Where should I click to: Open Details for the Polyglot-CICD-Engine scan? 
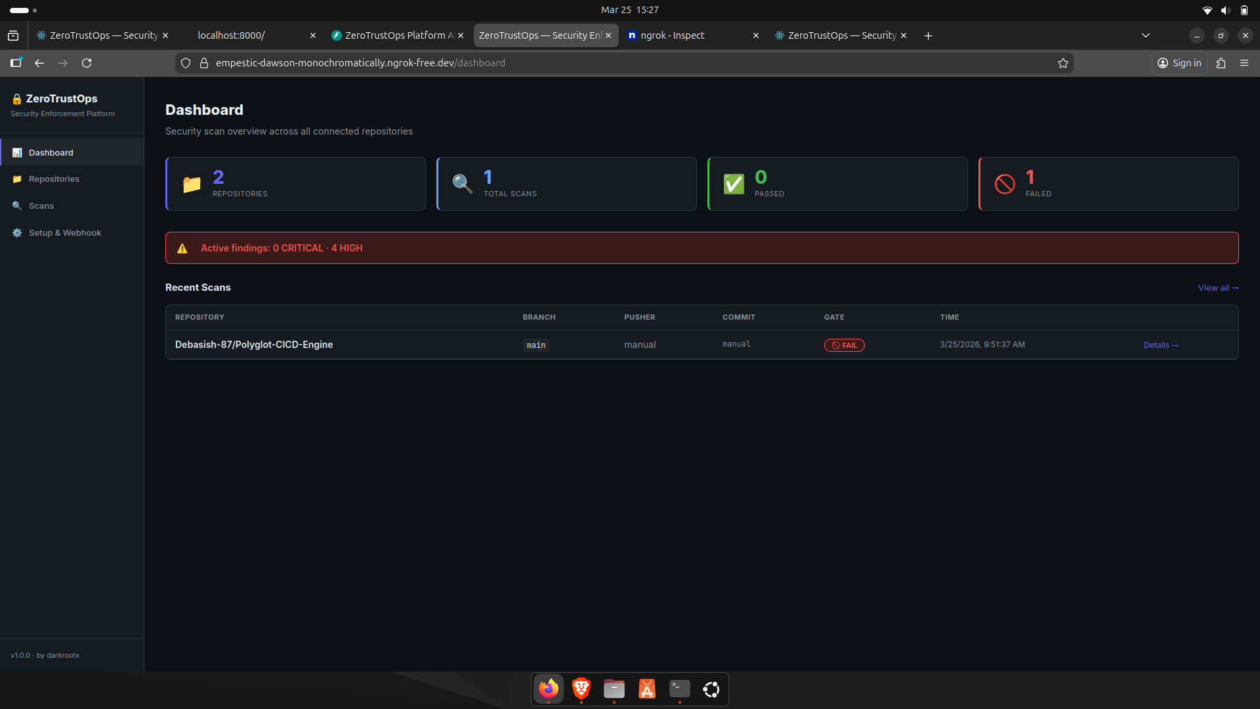click(x=1160, y=345)
